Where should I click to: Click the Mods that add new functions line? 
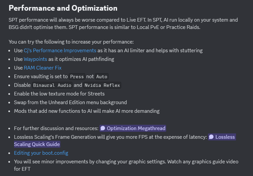[86, 111]
